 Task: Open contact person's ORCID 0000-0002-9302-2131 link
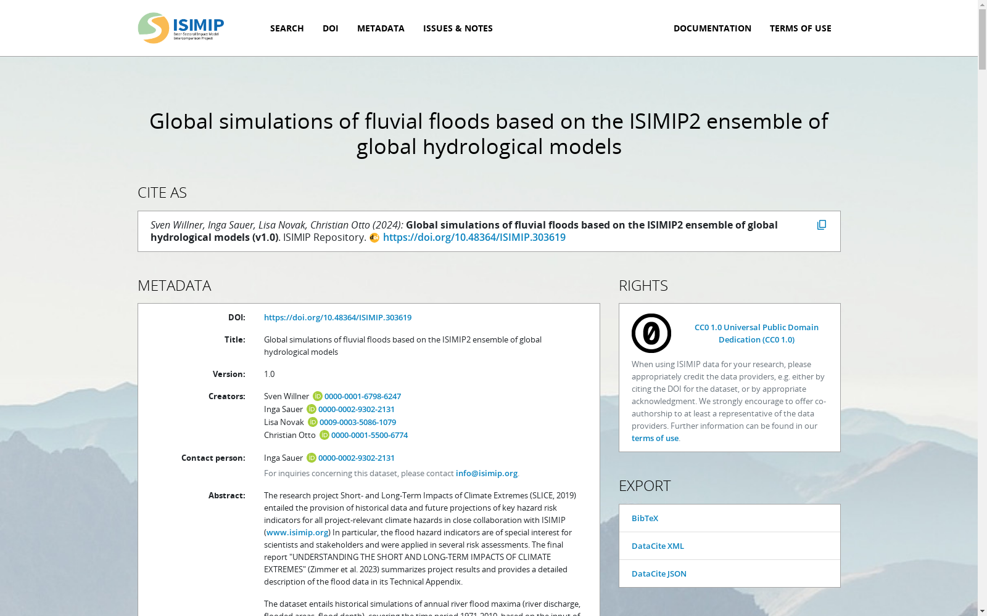click(357, 458)
